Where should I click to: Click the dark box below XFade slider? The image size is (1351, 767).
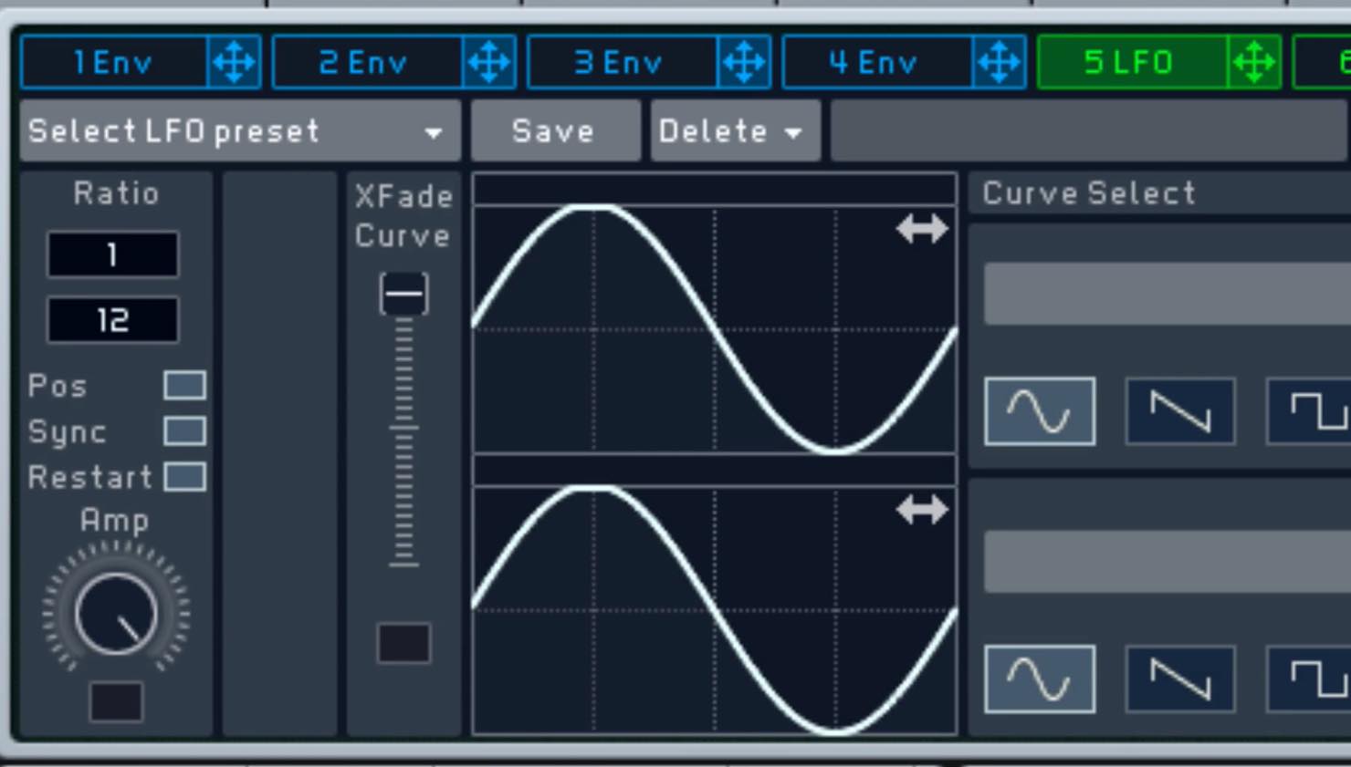click(x=403, y=643)
